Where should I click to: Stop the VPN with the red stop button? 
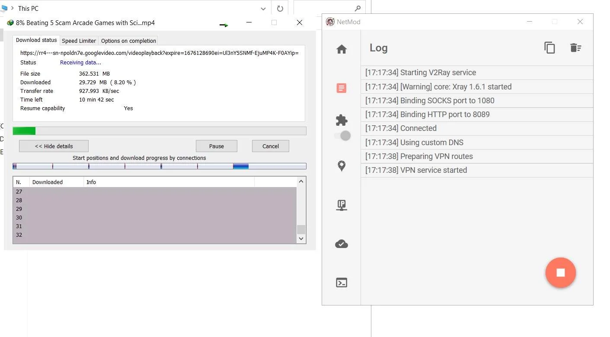coord(561,273)
